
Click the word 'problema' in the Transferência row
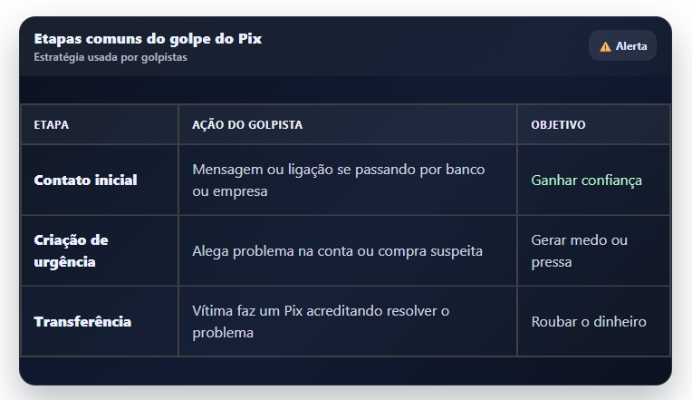[223, 333]
